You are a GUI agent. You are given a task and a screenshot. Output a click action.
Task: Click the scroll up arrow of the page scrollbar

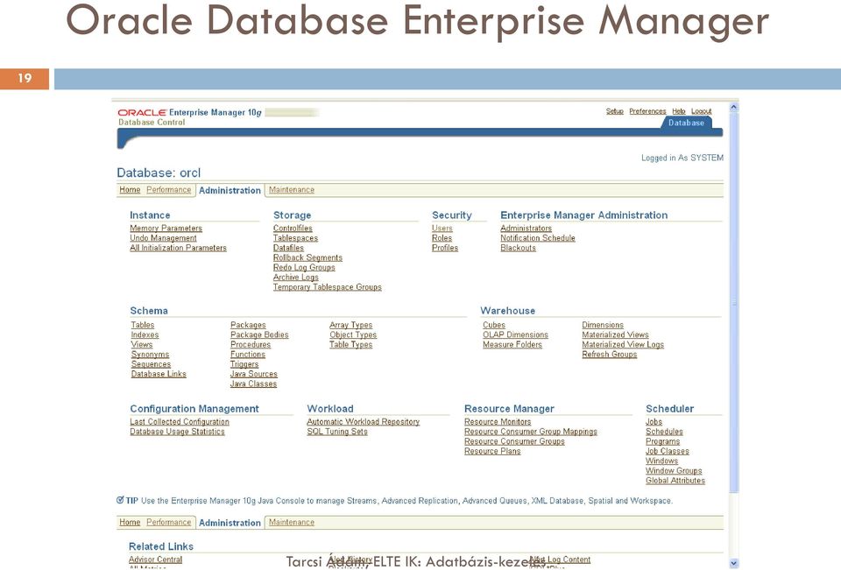click(734, 107)
